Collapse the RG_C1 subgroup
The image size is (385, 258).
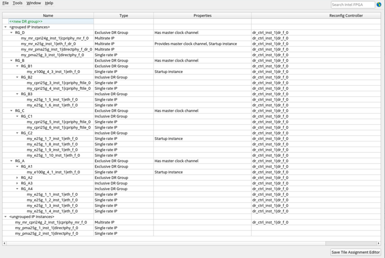point(17,116)
